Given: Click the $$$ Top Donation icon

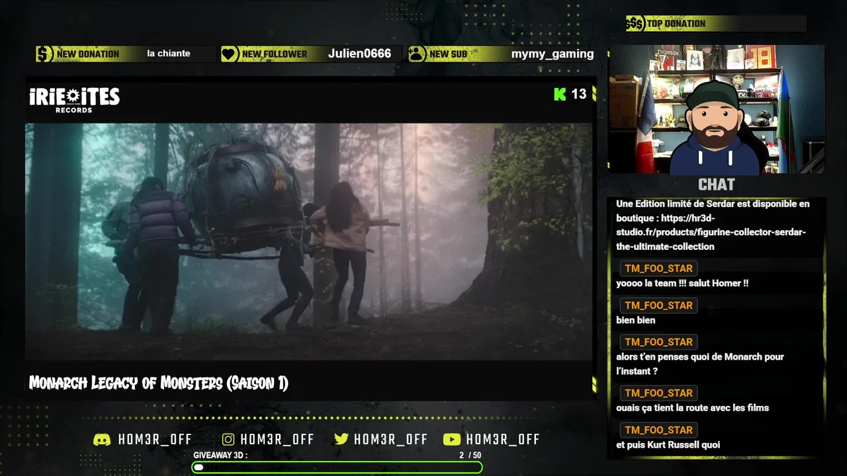Looking at the screenshot, I should click(x=635, y=24).
